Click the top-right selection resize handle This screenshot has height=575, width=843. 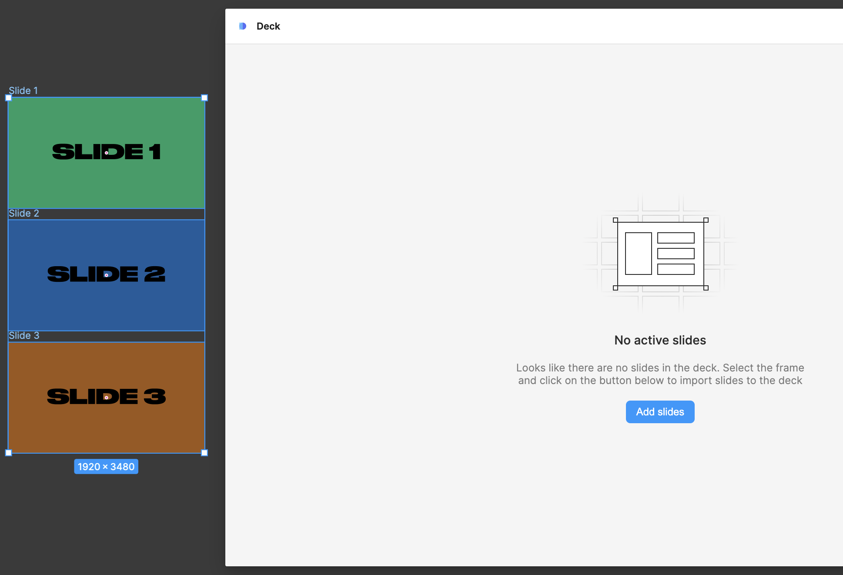tap(204, 98)
